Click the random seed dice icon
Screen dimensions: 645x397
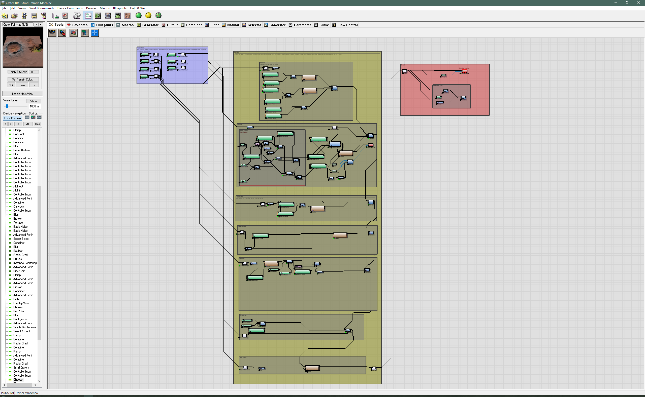[x=77, y=16]
